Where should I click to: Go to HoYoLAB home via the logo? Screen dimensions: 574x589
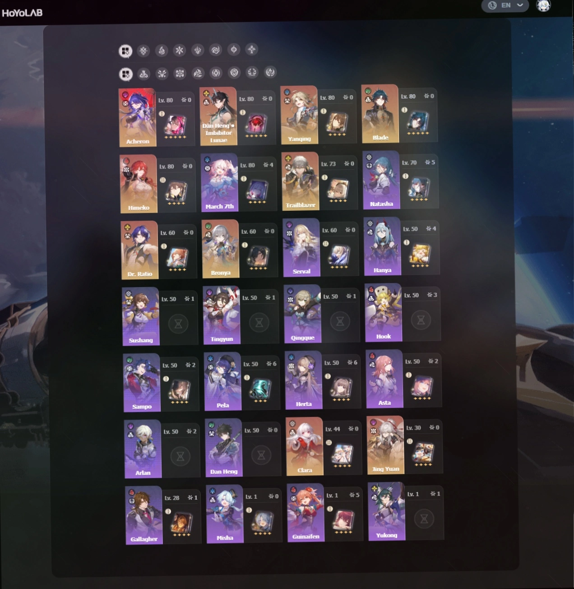click(x=22, y=13)
